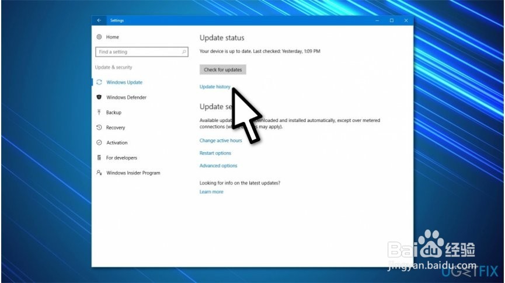Click 'Looking for info on the latest updates?' text
The image size is (505, 283).
tap(240, 183)
